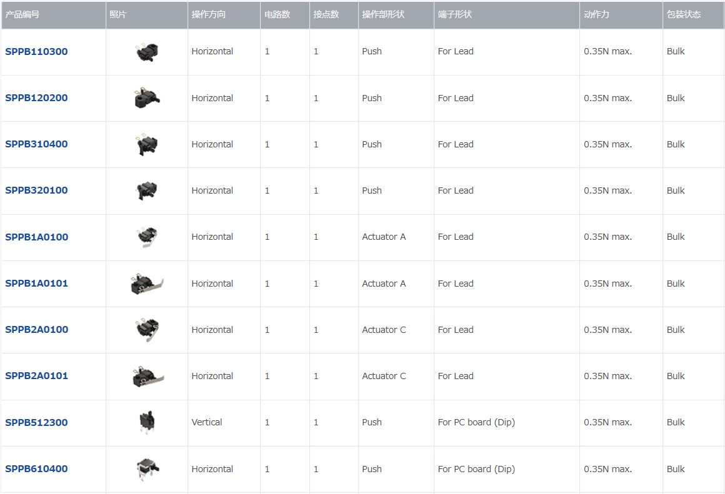The image size is (725, 494).
Task: Open product link SPPB512300
Action: [x=36, y=422]
